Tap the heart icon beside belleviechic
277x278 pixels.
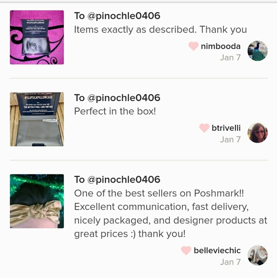click(x=186, y=251)
